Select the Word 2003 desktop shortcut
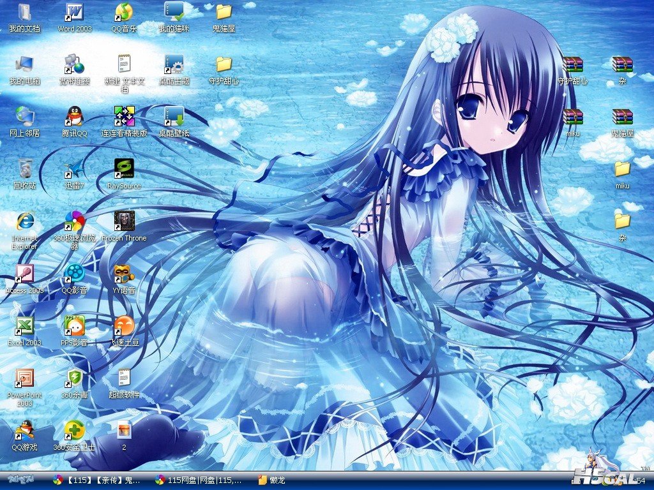The image size is (654, 490). [75, 12]
